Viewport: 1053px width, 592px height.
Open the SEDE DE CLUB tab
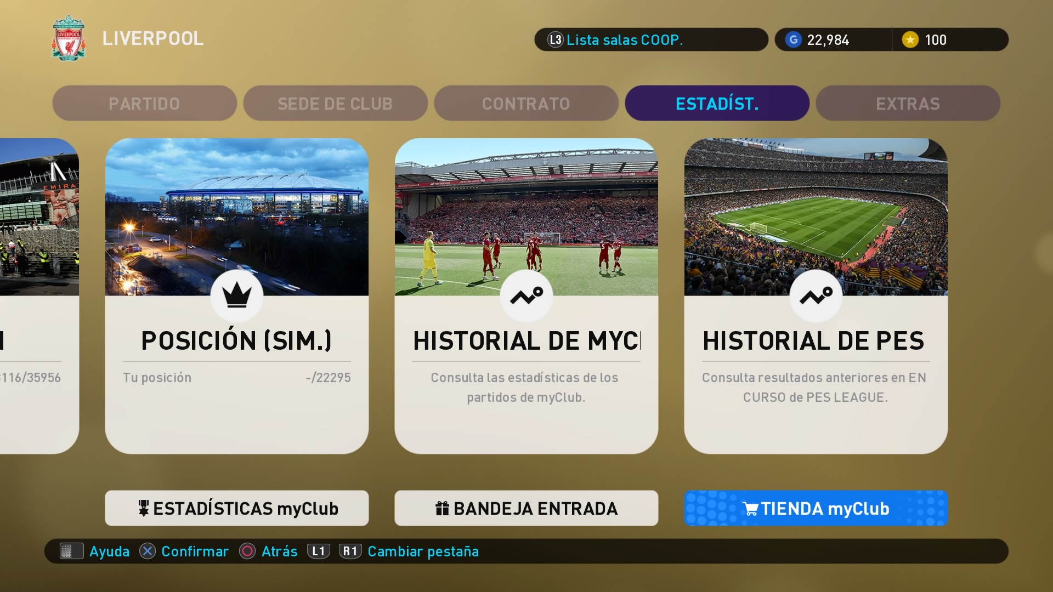pos(335,103)
